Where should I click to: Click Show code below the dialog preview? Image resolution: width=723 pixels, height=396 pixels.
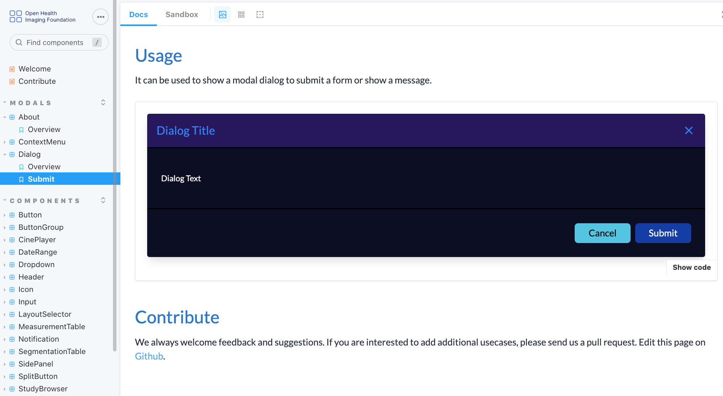(692, 267)
